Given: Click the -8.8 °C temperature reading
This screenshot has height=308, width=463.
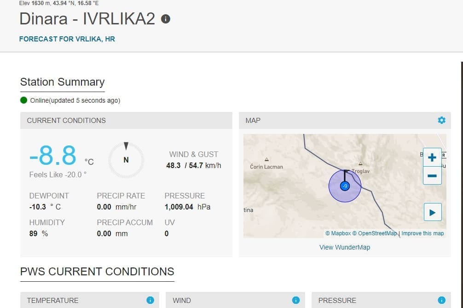Looking at the screenshot, I should (x=53, y=156).
